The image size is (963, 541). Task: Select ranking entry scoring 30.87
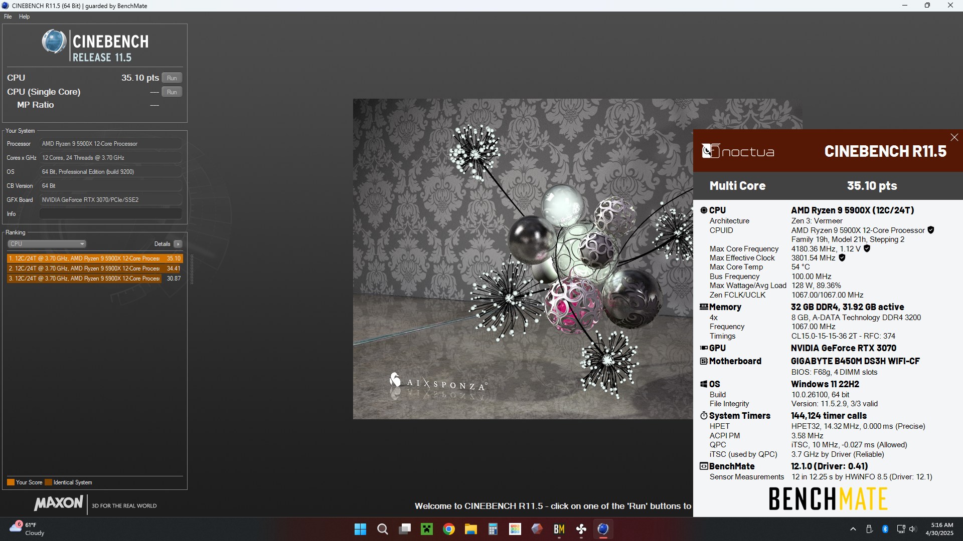point(95,279)
